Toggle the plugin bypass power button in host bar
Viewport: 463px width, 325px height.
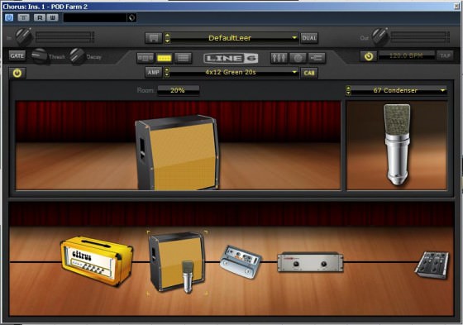click(9, 17)
